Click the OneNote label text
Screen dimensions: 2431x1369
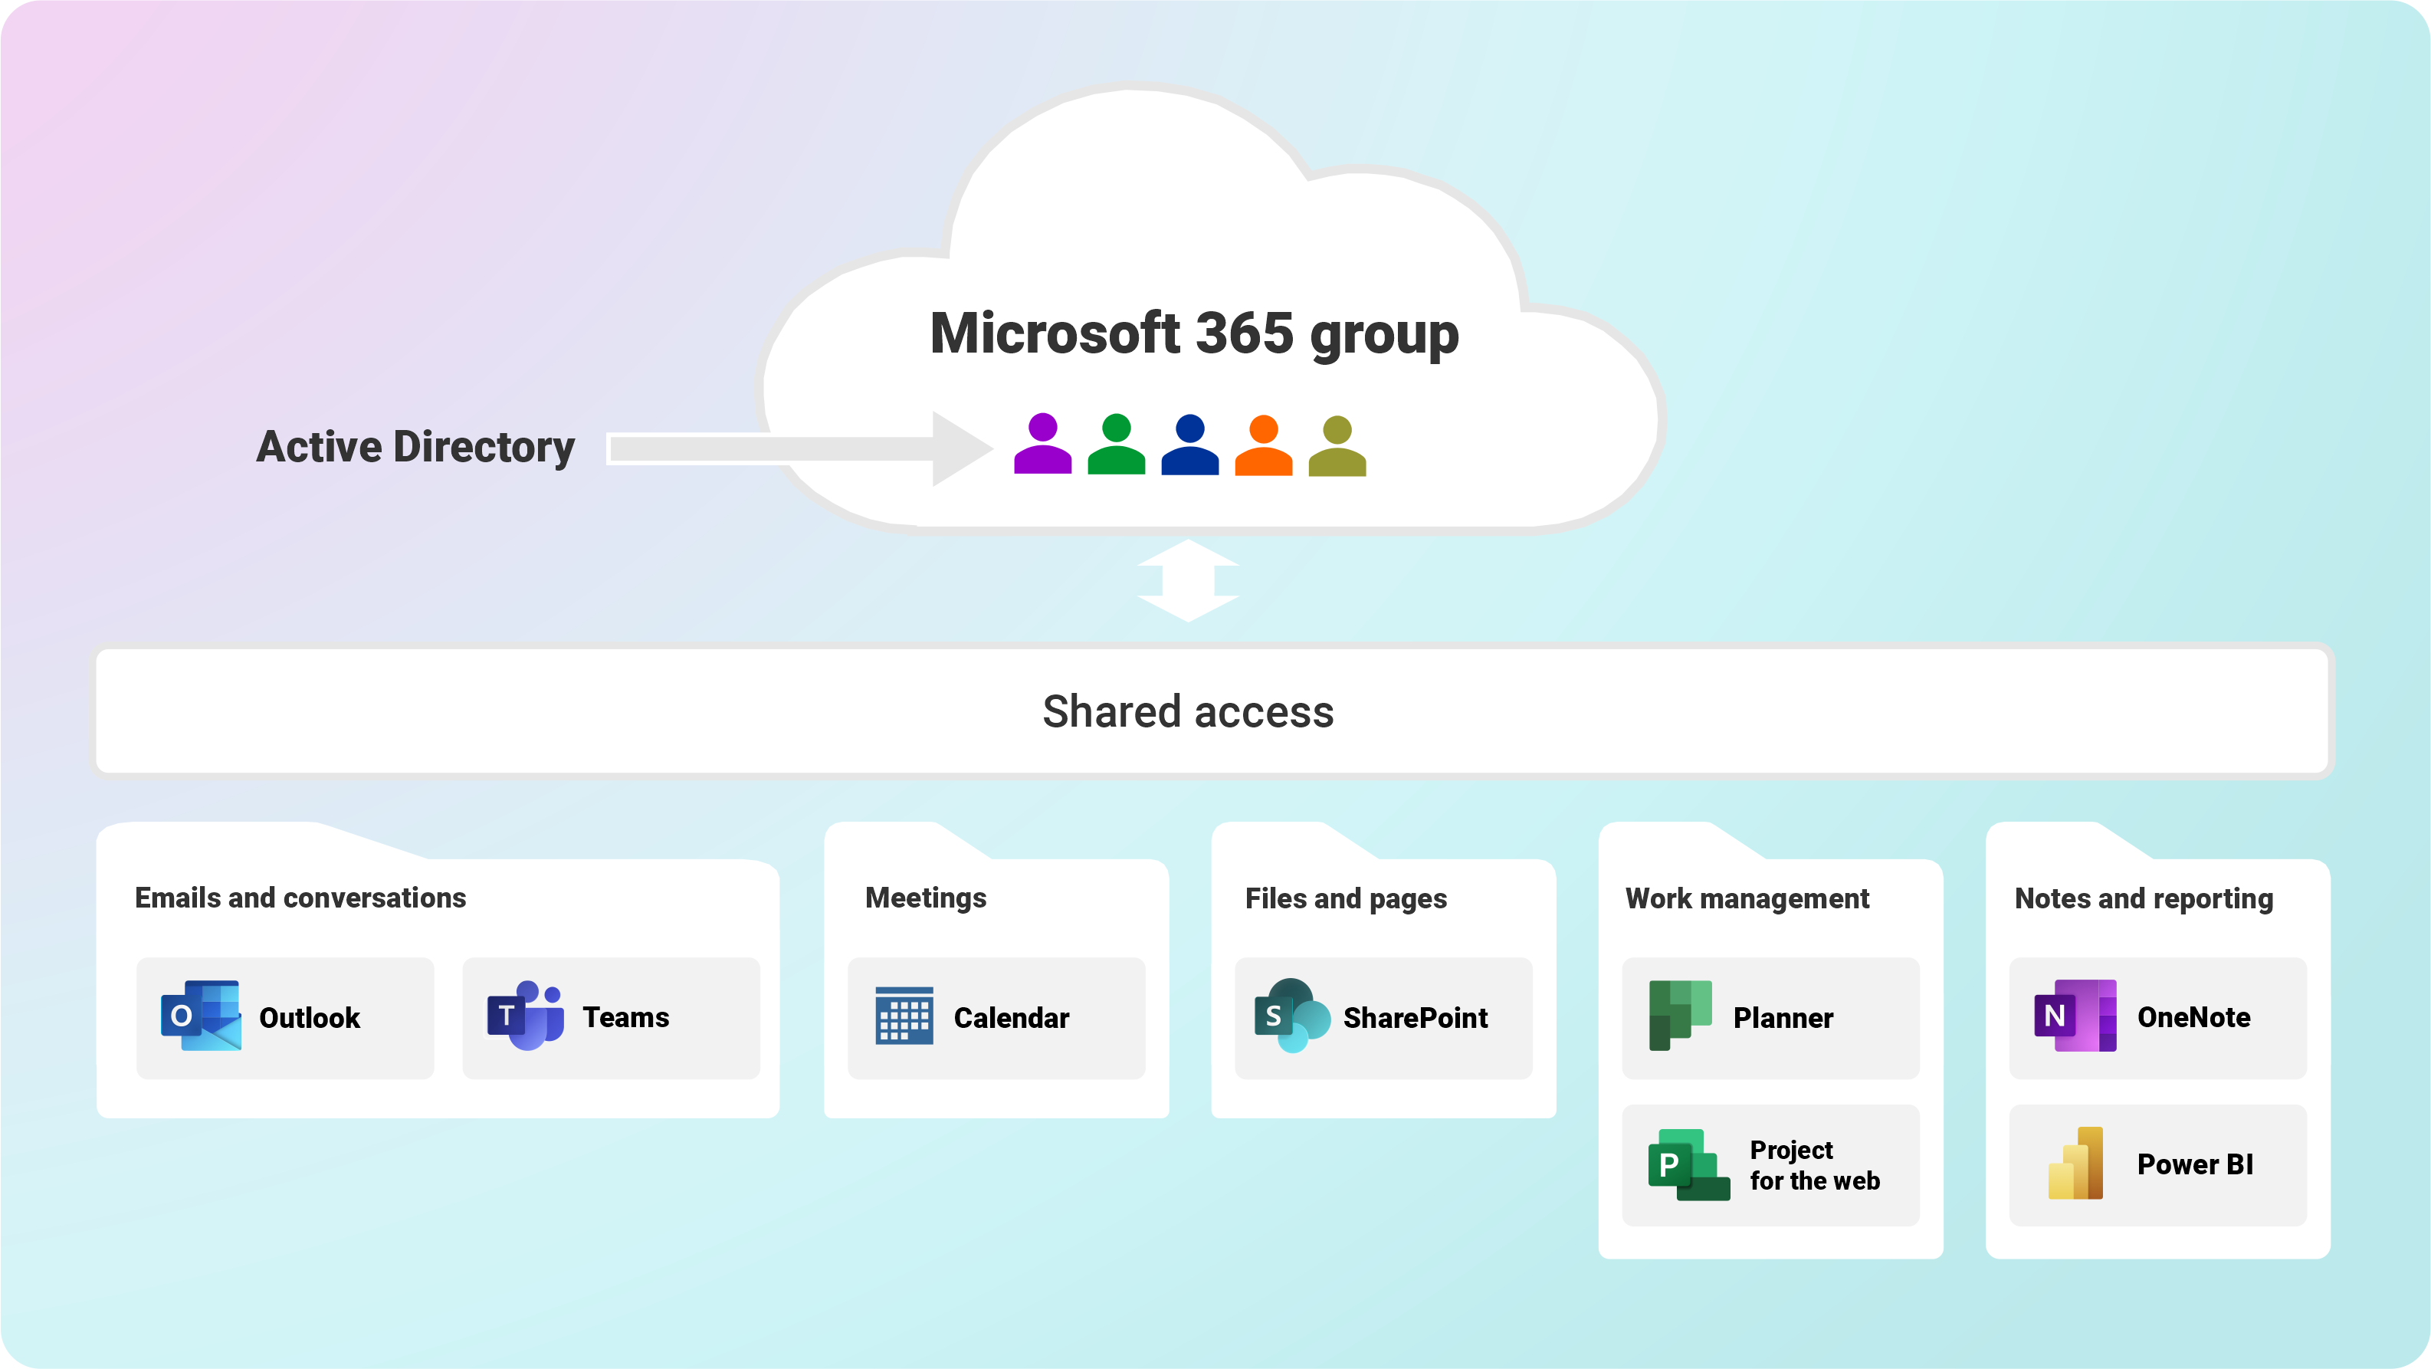[2194, 1018]
